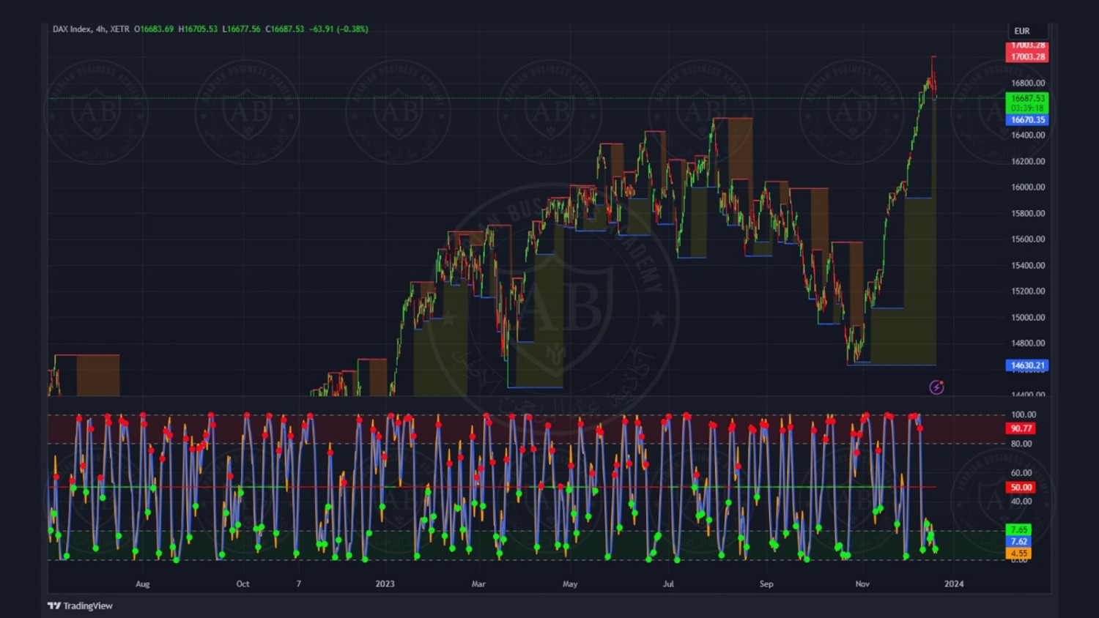Click the purple lightning bolt icon

tap(936, 387)
